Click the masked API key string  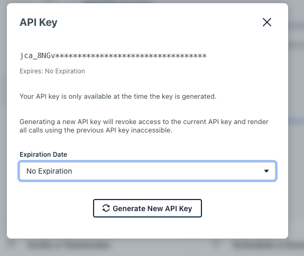113,56
